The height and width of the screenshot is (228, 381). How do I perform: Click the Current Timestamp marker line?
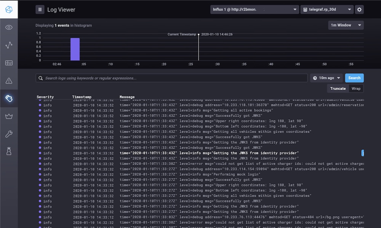(x=199, y=47)
